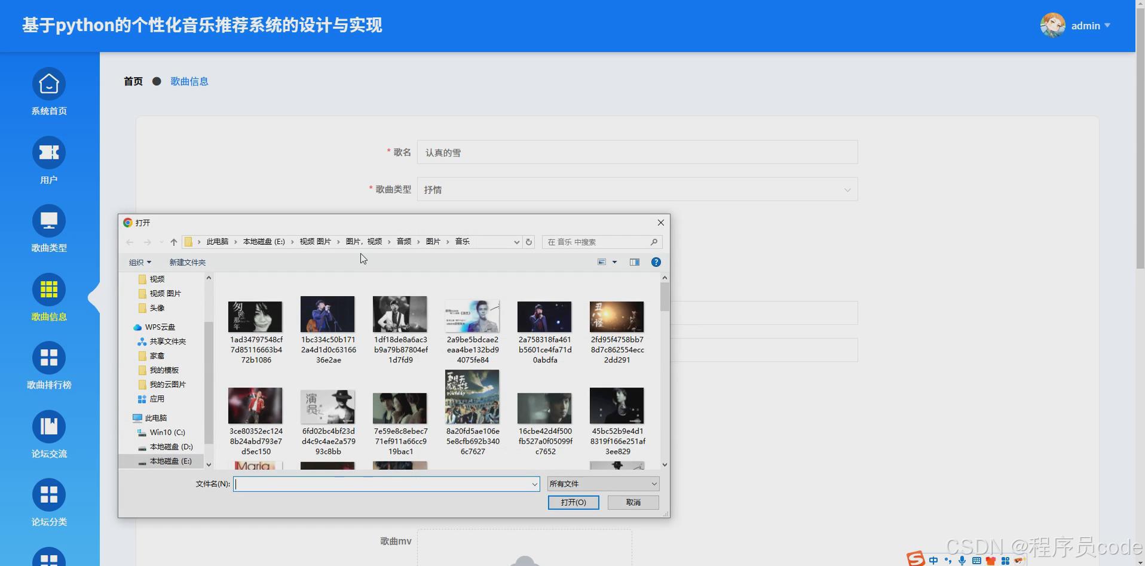Navigate up one folder with the up-arrow icon
Image resolution: width=1145 pixels, height=566 pixels.
coord(173,242)
